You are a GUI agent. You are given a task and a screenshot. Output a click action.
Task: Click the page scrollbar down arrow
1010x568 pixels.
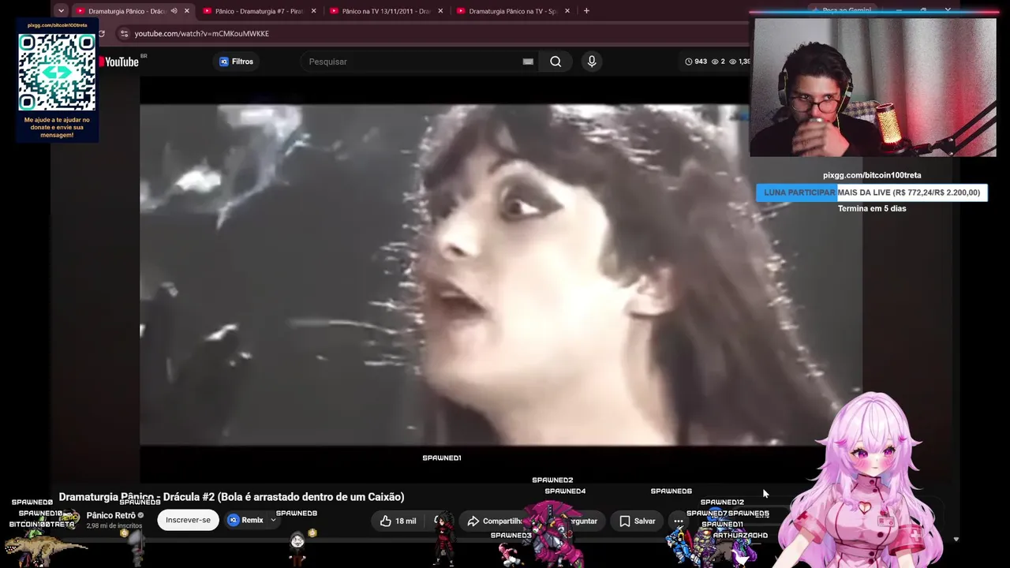click(x=956, y=540)
